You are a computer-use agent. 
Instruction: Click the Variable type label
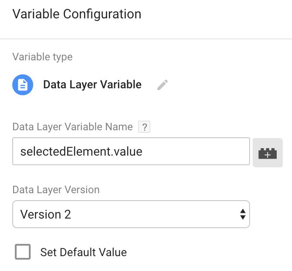42,57
